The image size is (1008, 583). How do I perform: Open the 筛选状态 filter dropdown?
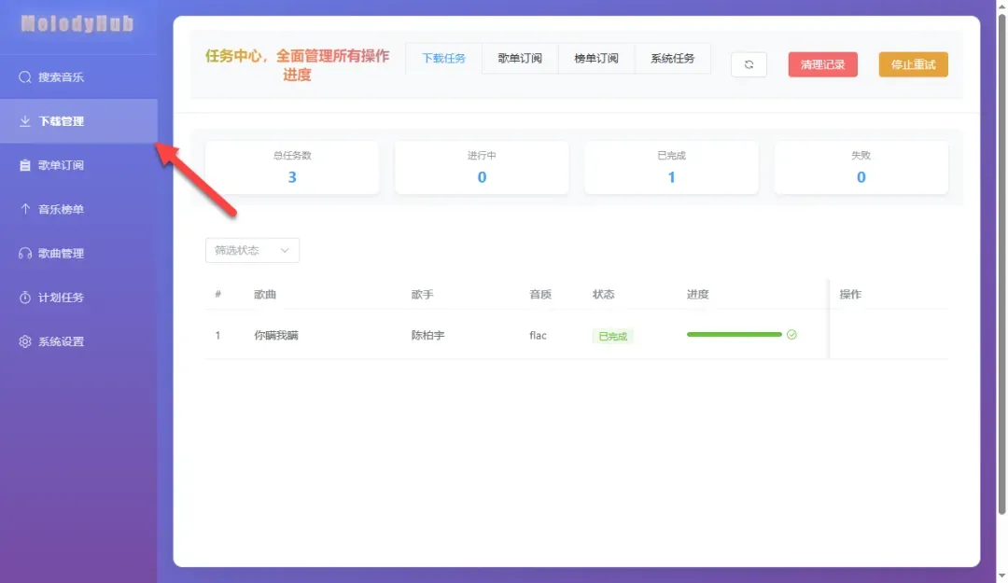[x=252, y=250]
